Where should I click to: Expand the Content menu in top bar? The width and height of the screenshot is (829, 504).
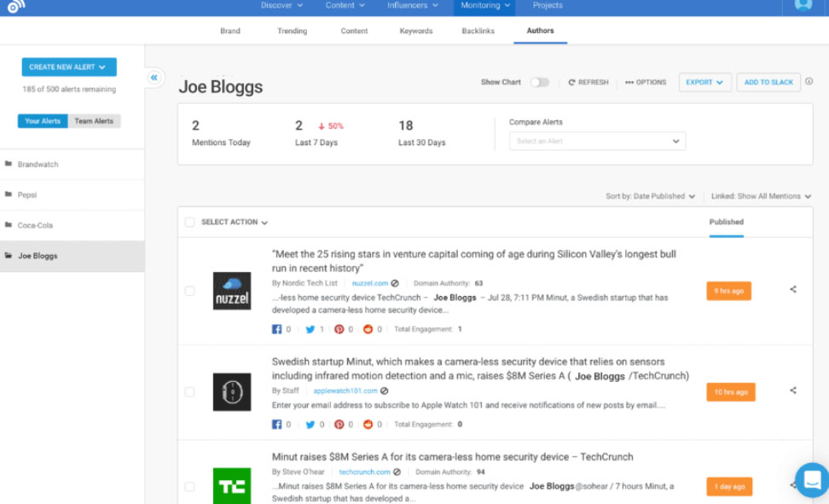[x=345, y=5]
